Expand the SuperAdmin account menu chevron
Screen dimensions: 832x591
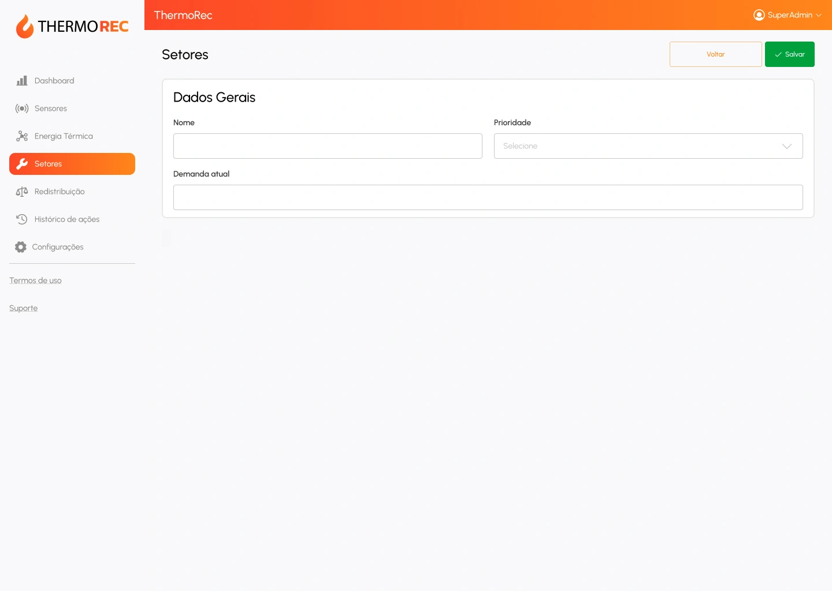pos(819,16)
